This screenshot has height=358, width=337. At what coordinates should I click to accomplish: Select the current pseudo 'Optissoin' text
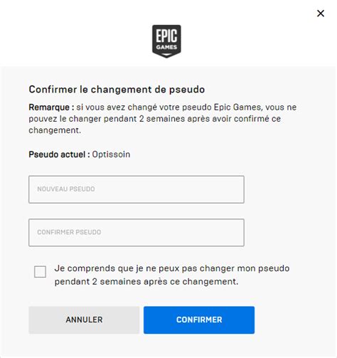click(111, 154)
